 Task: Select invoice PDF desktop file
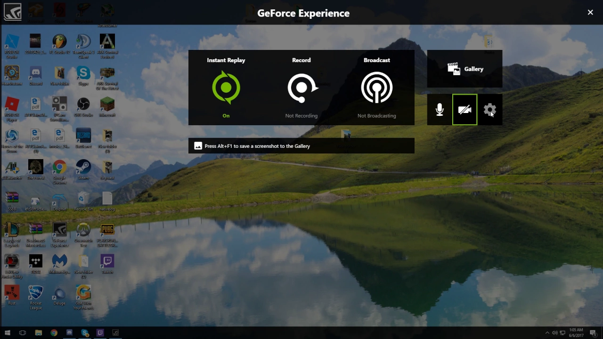click(59, 138)
